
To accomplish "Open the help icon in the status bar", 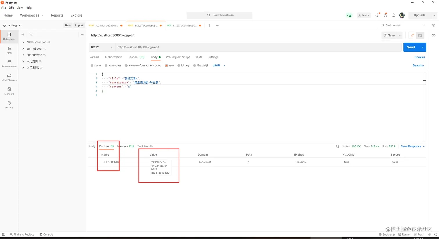I will pos(436,234).
